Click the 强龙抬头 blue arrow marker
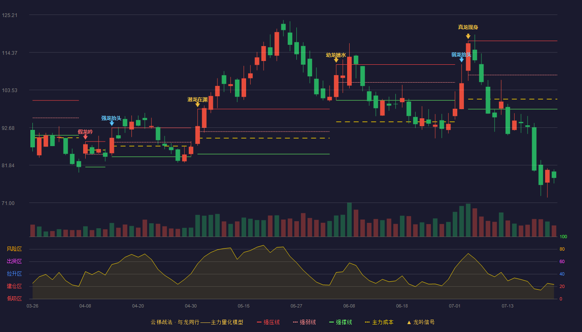Viewport: 582px width, 332px height. coord(112,123)
